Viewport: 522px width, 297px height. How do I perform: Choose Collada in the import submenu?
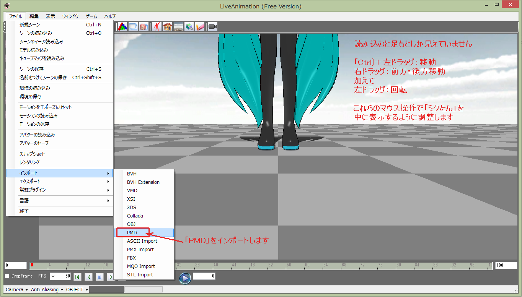tap(144, 216)
